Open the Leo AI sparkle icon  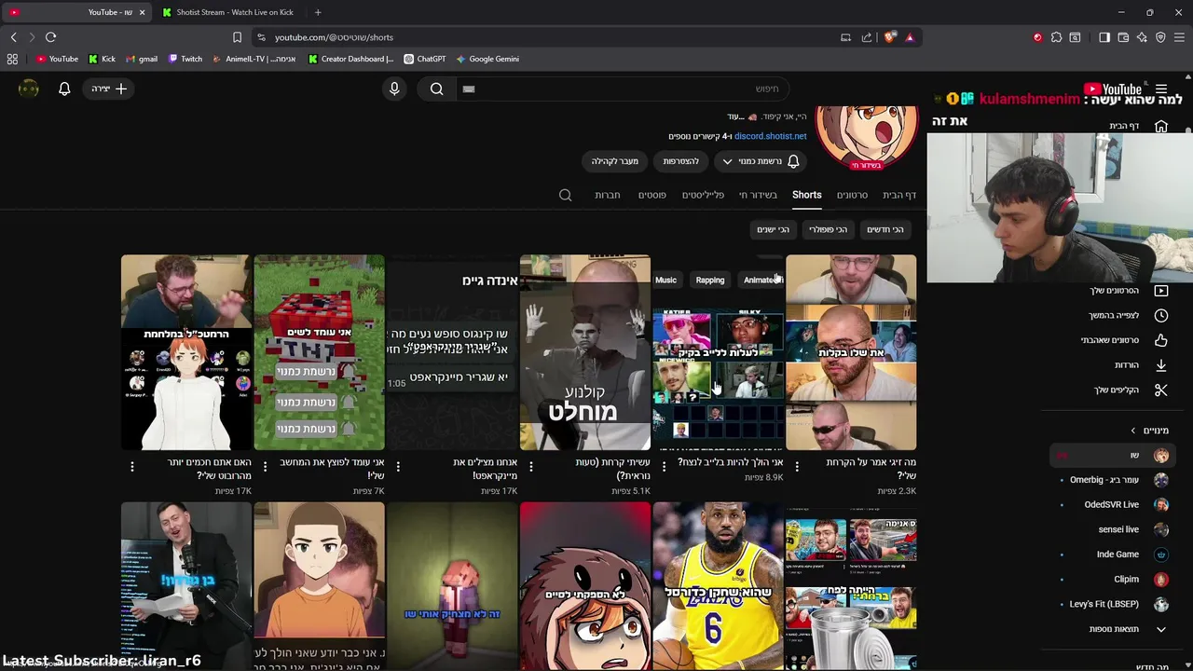coord(1142,37)
